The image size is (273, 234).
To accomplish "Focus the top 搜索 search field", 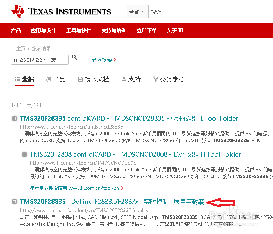I will 210,12.
